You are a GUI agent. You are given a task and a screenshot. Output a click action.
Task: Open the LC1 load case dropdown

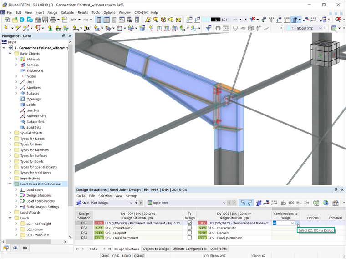[235, 20]
